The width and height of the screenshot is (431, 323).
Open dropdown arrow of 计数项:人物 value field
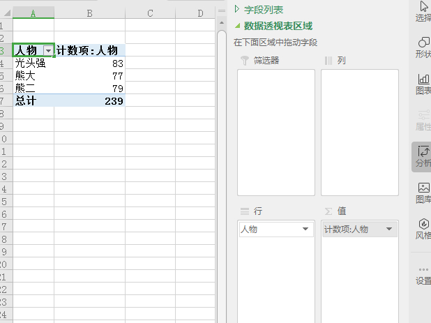coord(389,229)
